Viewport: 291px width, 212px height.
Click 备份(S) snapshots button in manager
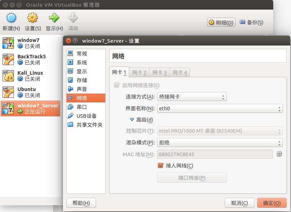(252, 22)
